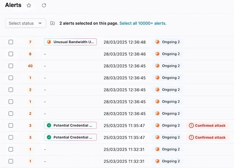Click the Ongoing status icon in severity 40 row
Screen dimensions: 234x168
[x=157, y=66]
